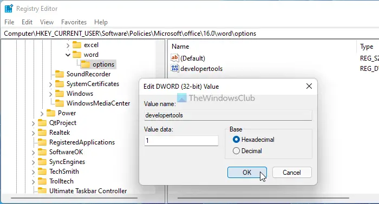This screenshot has width=379, height=204.
Task: Click the RegisteredApplications folder icon
Action: (42, 142)
